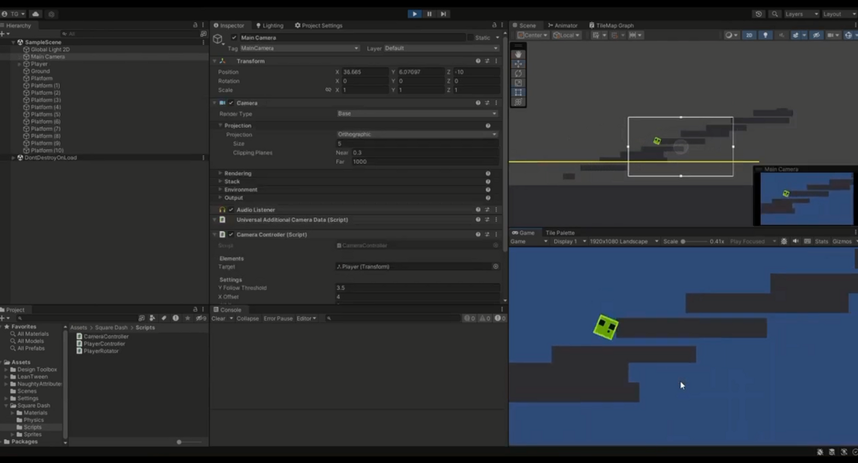The image size is (858, 463).
Task: Open the Console Editor dropdown
Action: point(306,318)
